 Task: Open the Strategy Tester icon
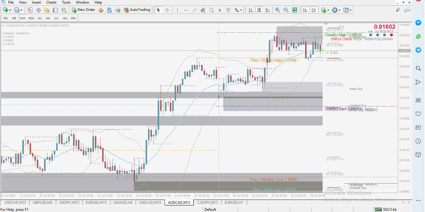64,10
